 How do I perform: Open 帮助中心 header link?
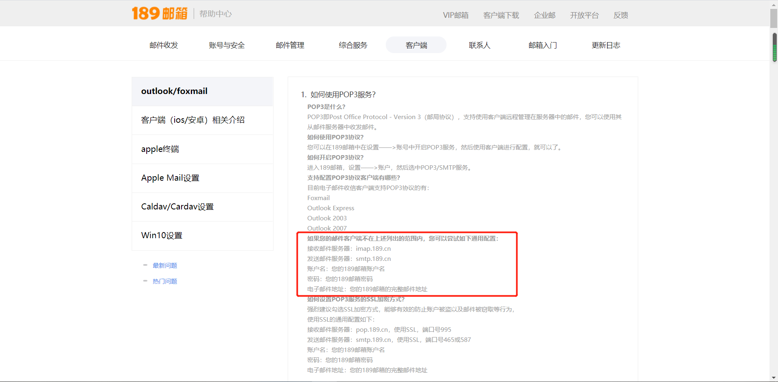tap(216, 14)
